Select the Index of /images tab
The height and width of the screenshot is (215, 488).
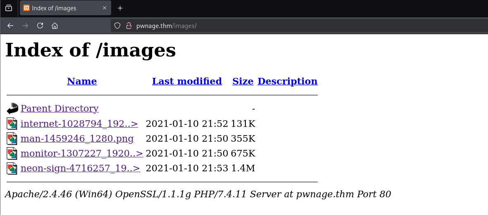[x=62, y=8]
